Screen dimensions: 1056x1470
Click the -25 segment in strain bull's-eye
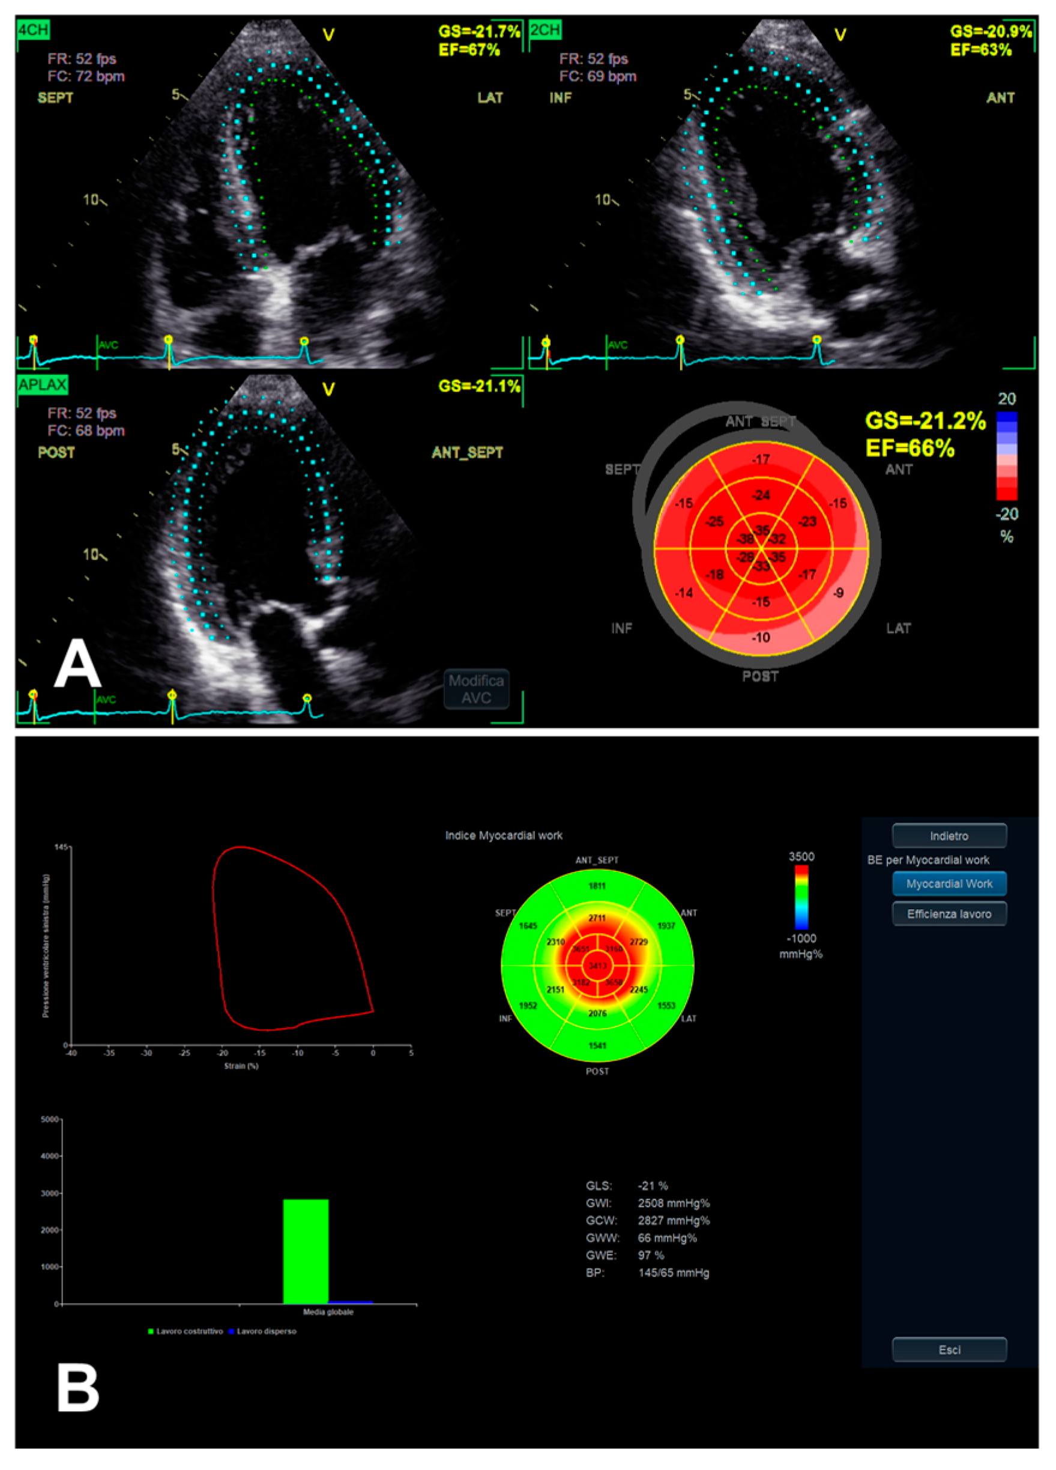(x=714, y=522)
